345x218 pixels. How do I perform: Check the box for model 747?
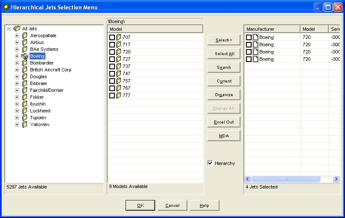pyautogui.click(x=112, y=74)
